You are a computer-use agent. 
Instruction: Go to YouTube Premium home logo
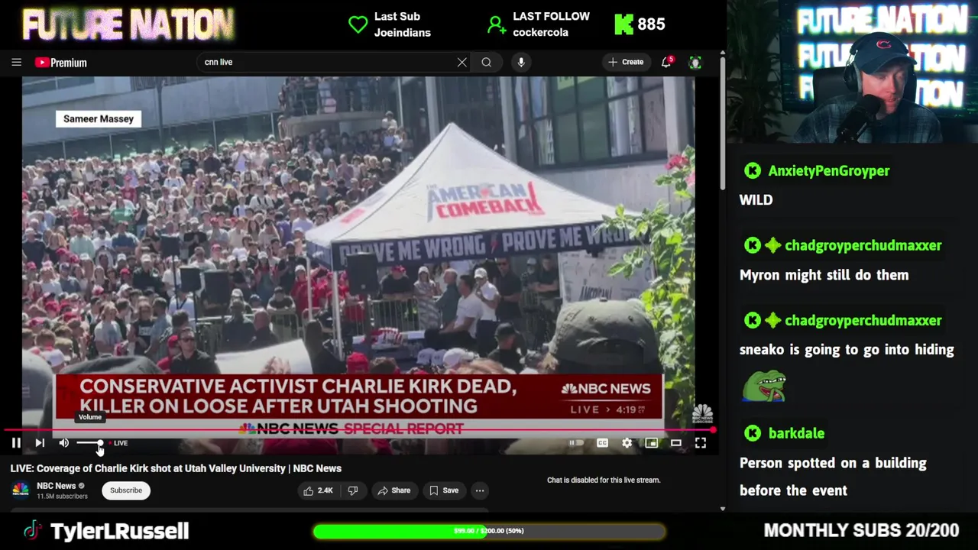coord(61,63)
